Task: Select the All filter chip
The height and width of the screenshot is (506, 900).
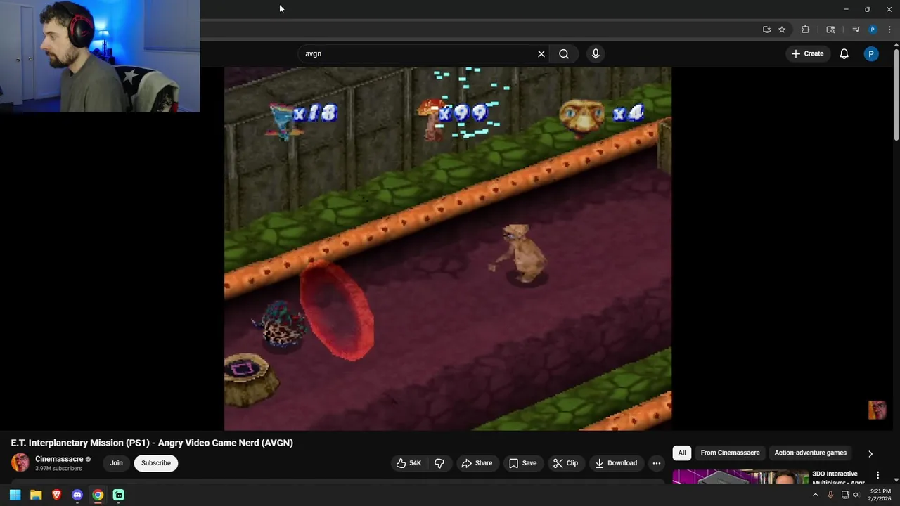Action: 682,453
